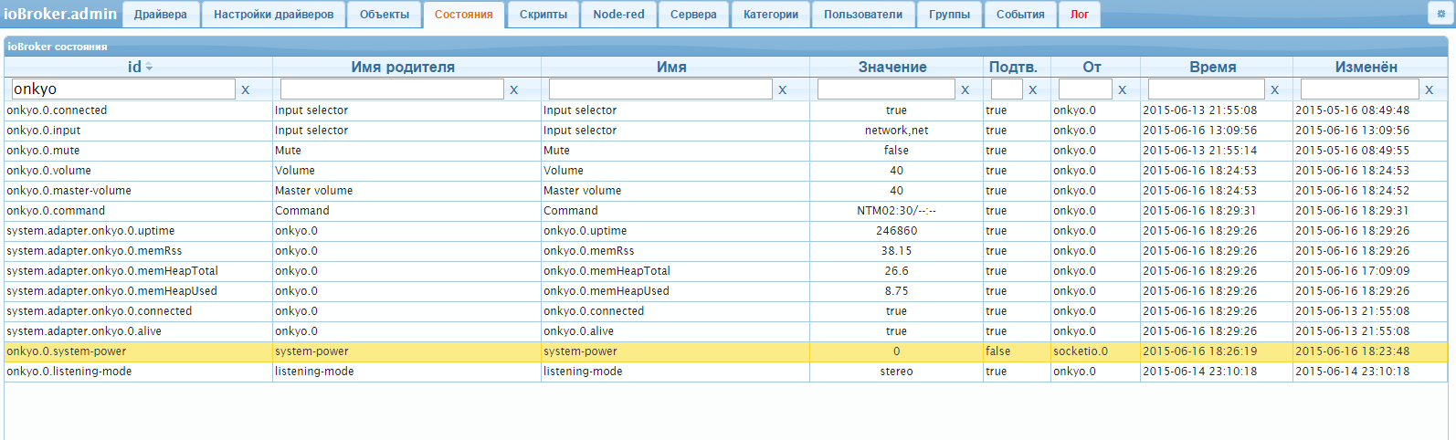This screenshot has height=440, width=1456.
Task: Clear the Изменён filter x icon
Action: 1429,89
